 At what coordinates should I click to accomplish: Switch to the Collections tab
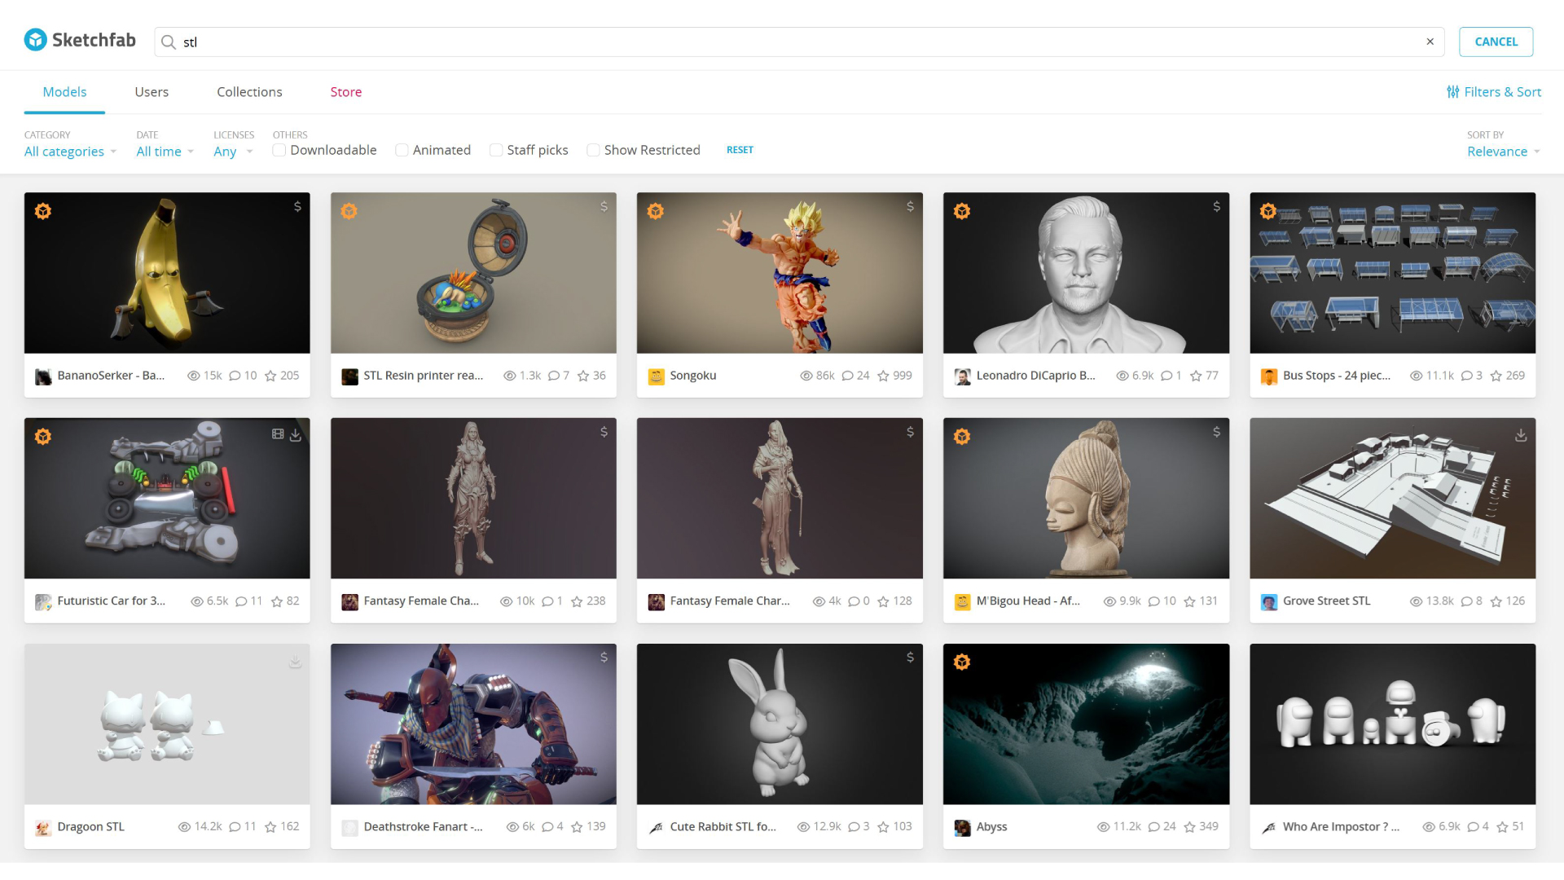(x=249, y=92)
